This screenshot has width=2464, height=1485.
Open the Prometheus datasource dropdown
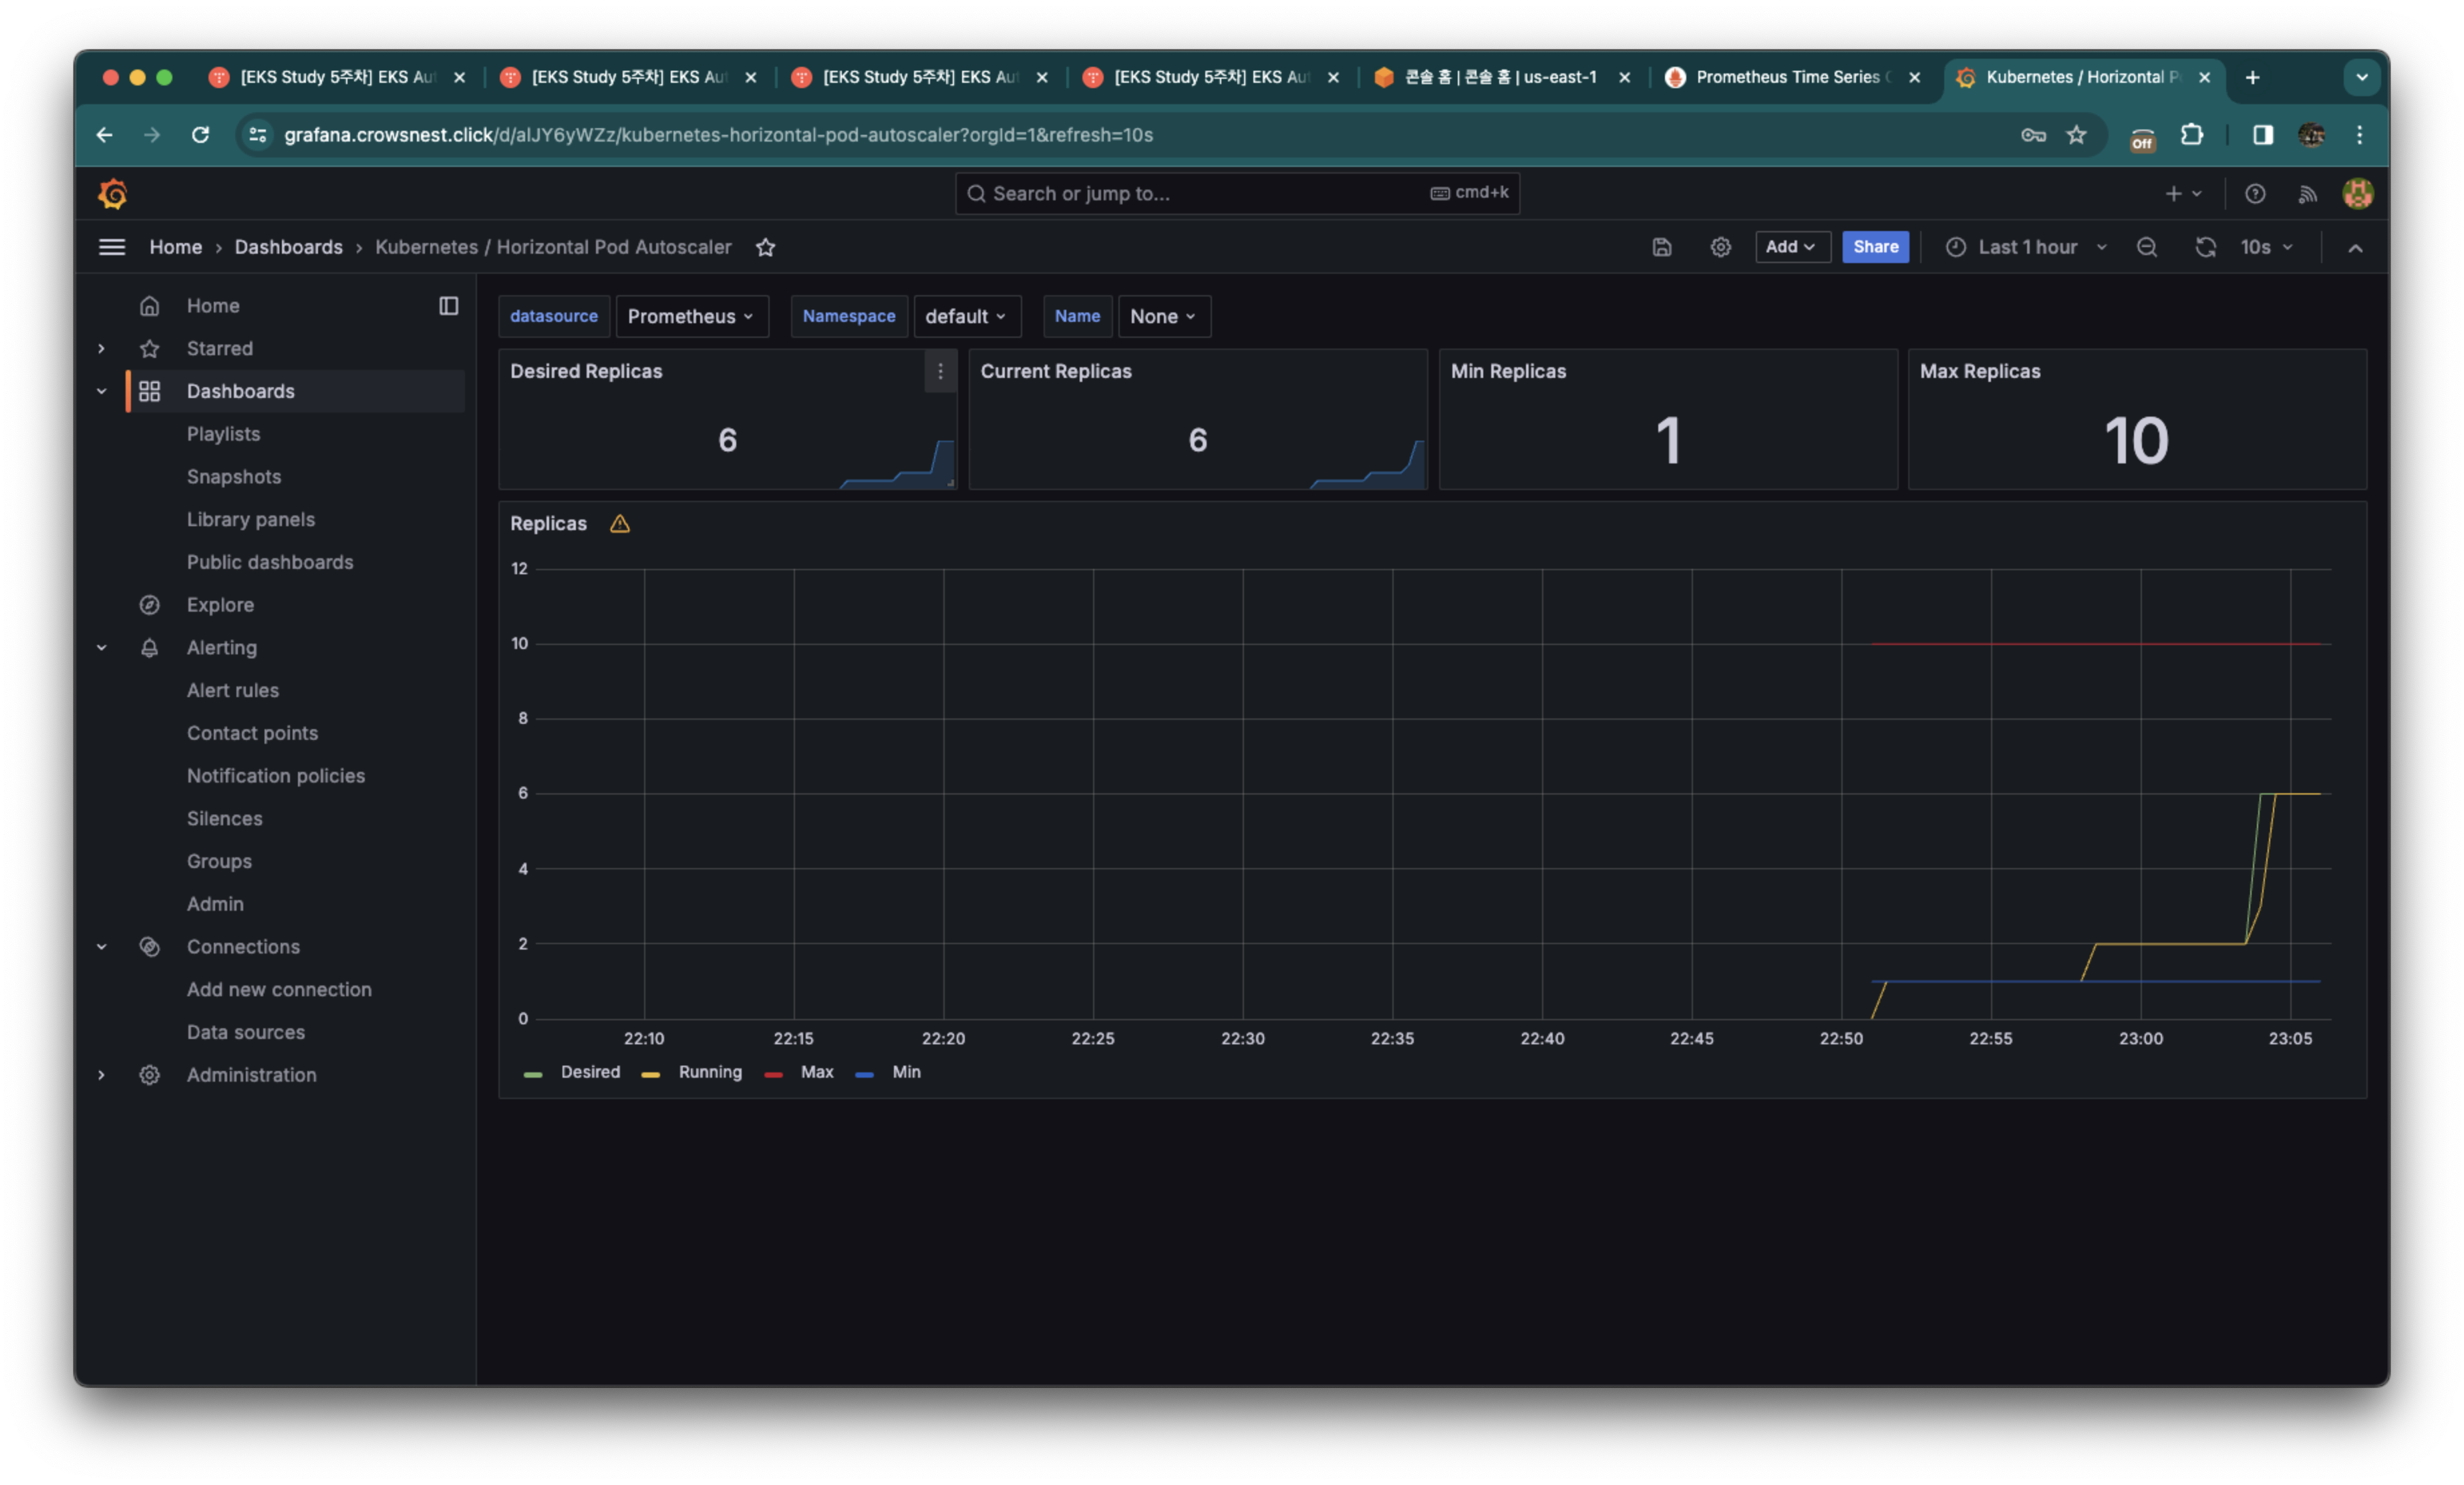tap(691, 316)
